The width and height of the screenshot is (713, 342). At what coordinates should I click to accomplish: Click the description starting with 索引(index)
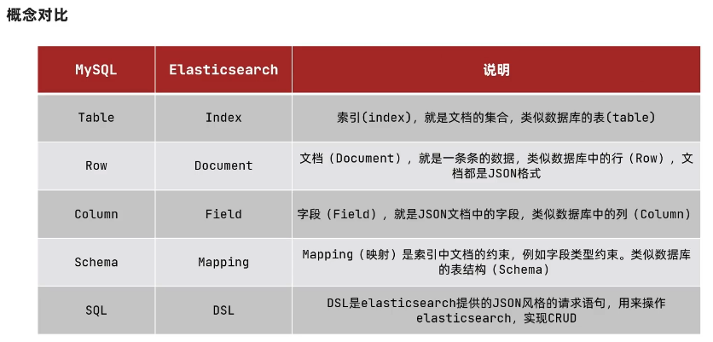(x=496, y=118)
